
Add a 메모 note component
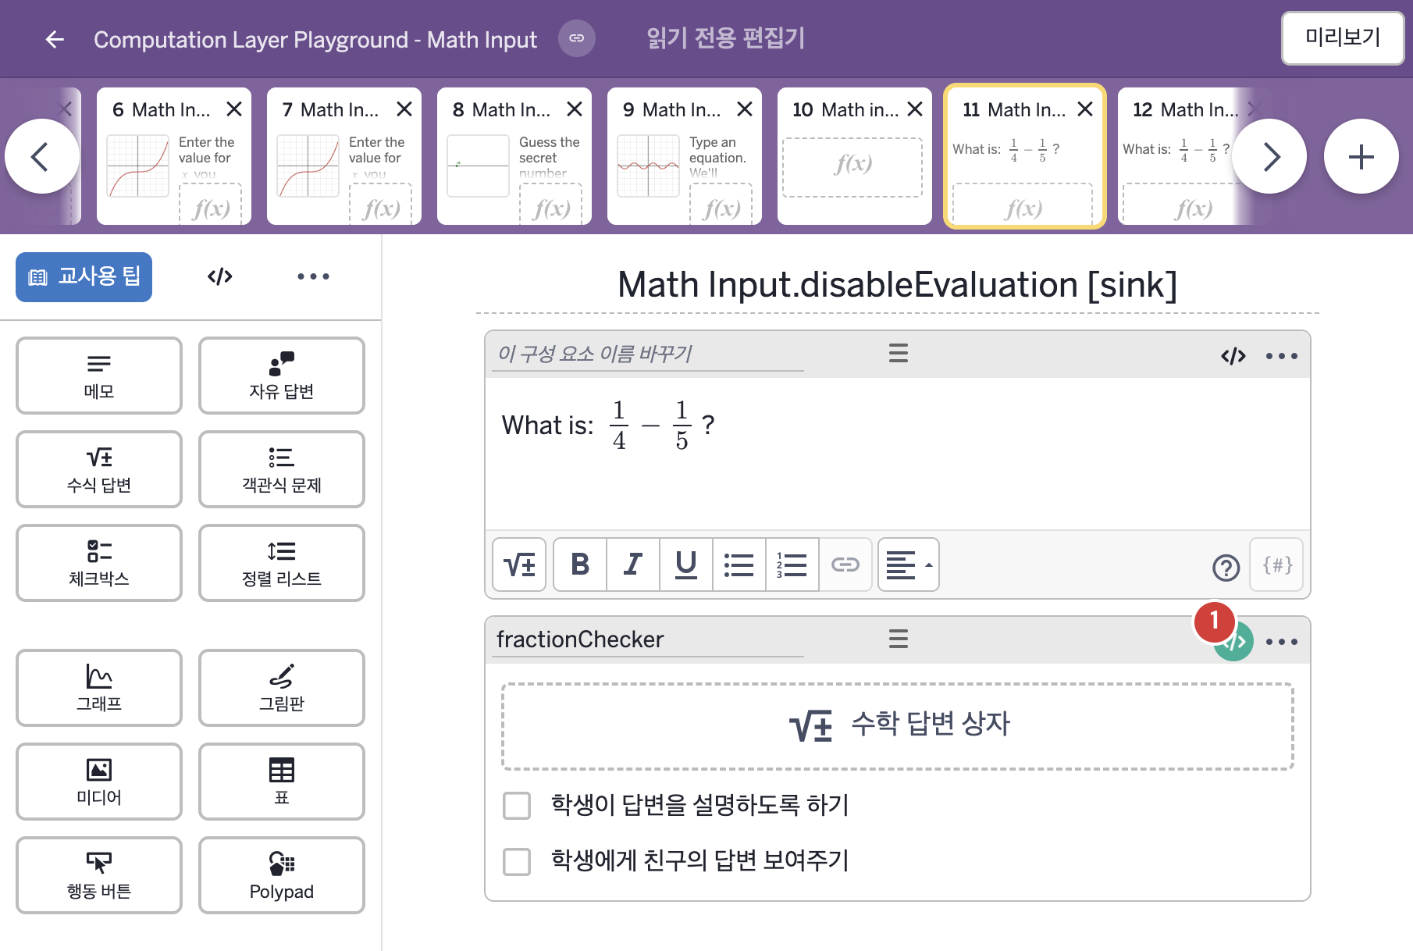coord(99,376)
